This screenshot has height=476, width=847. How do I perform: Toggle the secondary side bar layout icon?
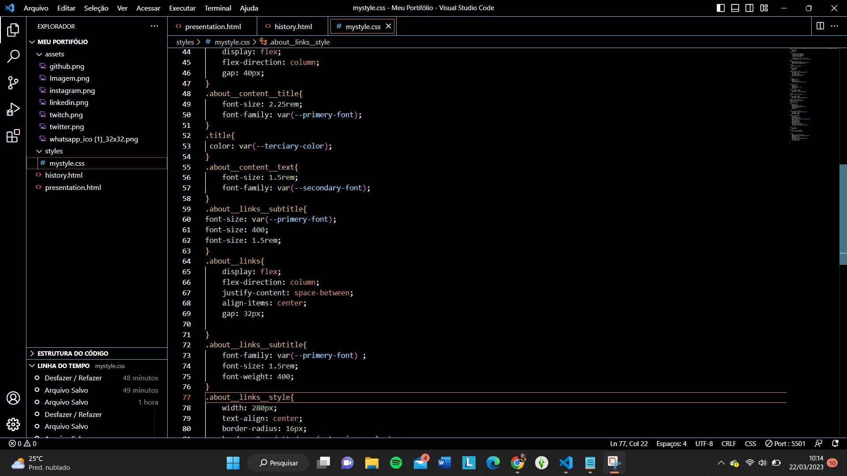[750, 8]
